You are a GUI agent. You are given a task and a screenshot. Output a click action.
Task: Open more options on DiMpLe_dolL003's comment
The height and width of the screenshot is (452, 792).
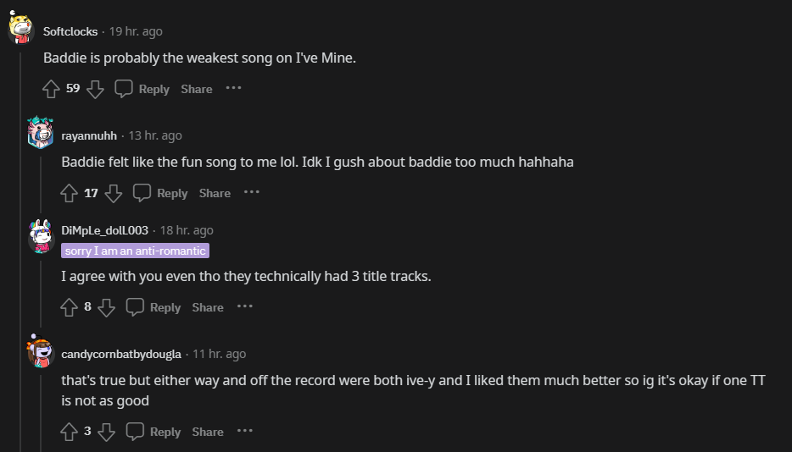coord(245,306)
